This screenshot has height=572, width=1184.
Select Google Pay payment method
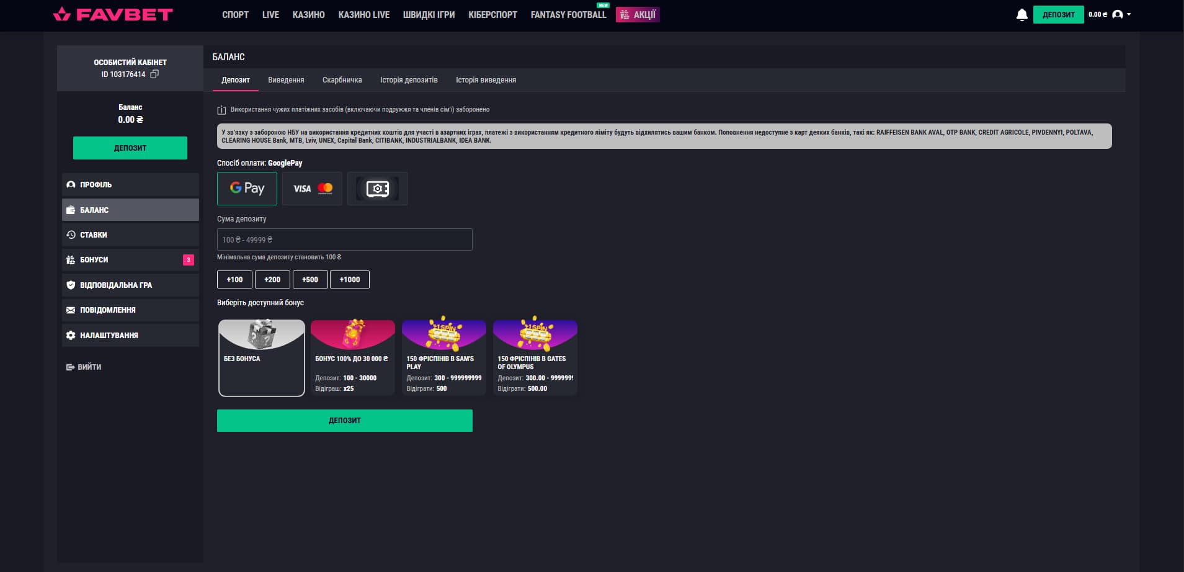[247, 189]
